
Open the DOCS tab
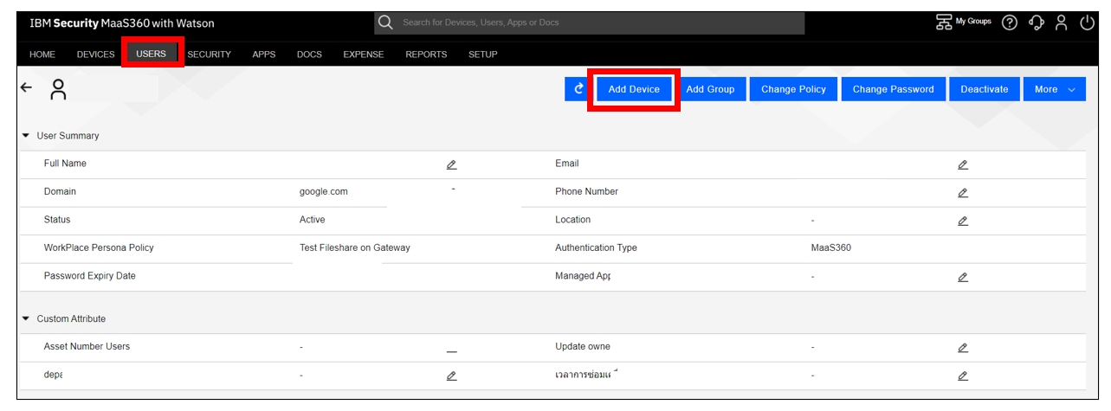[309, 55]
